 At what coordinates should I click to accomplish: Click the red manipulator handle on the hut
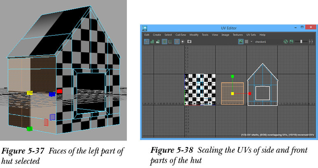(x=59, y=91)
